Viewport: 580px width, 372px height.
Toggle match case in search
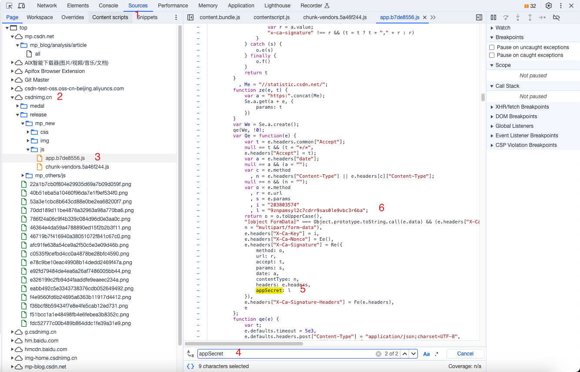pos(427,354)
